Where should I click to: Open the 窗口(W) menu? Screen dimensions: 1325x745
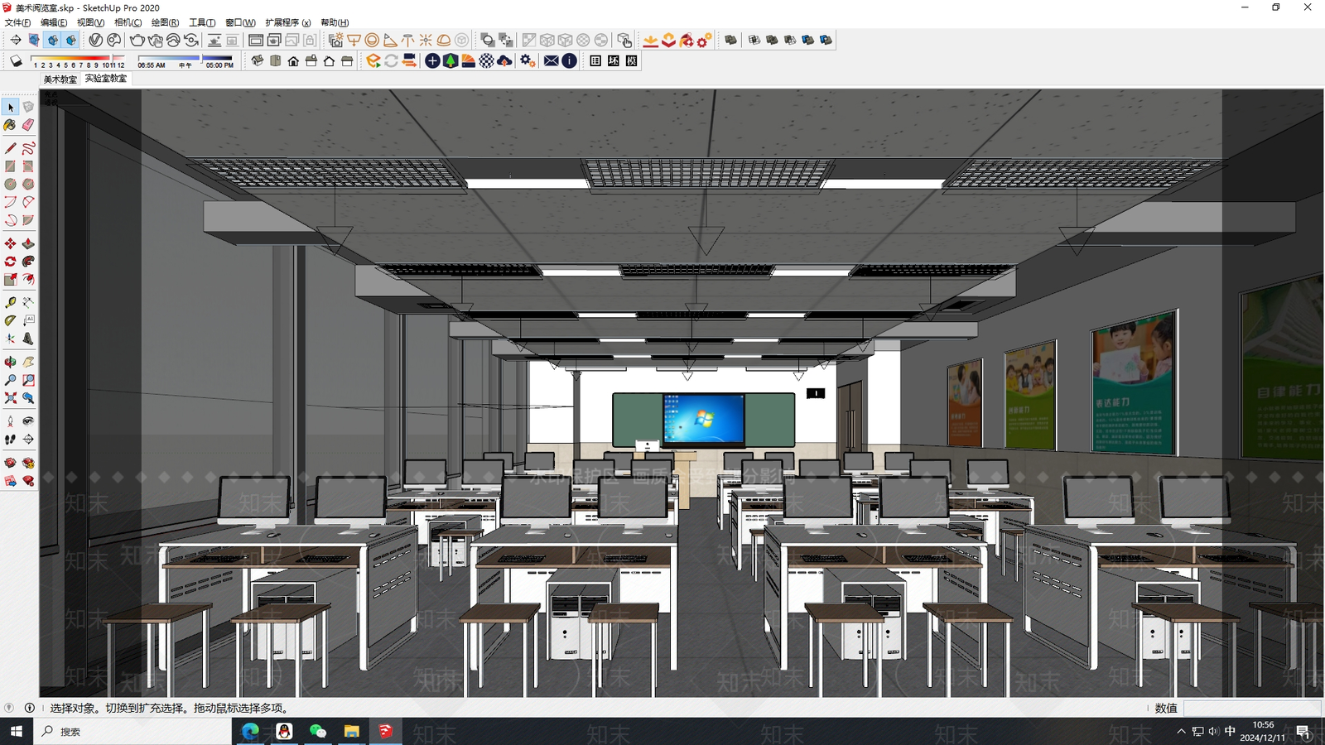240,22
